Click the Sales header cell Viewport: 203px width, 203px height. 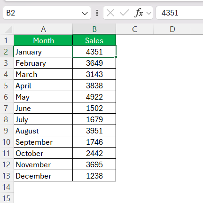[x=94, y=40]
